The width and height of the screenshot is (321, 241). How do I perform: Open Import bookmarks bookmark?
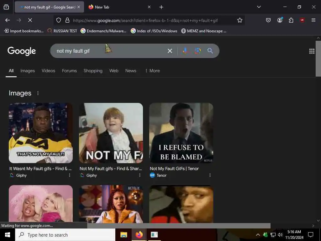[x=24, y=31]
